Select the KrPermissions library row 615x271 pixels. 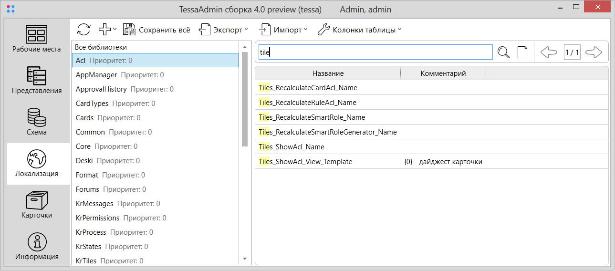155,218
